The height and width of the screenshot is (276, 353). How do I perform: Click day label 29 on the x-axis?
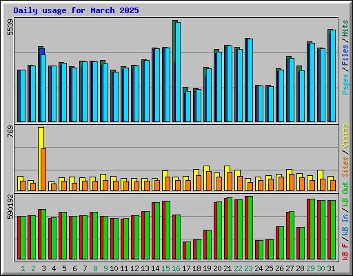coord(310,268)
